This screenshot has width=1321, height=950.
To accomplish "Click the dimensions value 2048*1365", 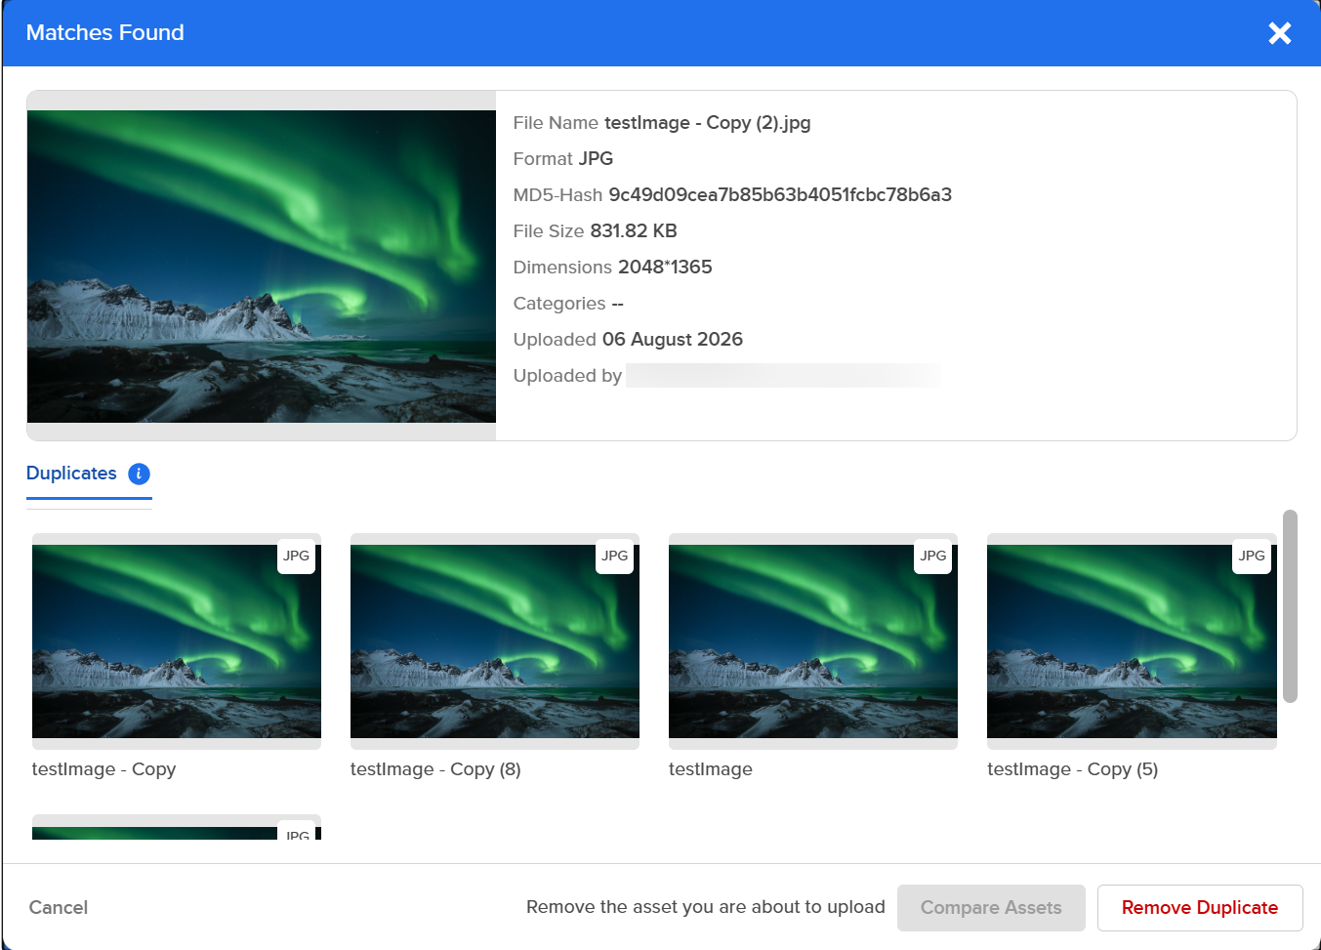I will tap(665, 268).
